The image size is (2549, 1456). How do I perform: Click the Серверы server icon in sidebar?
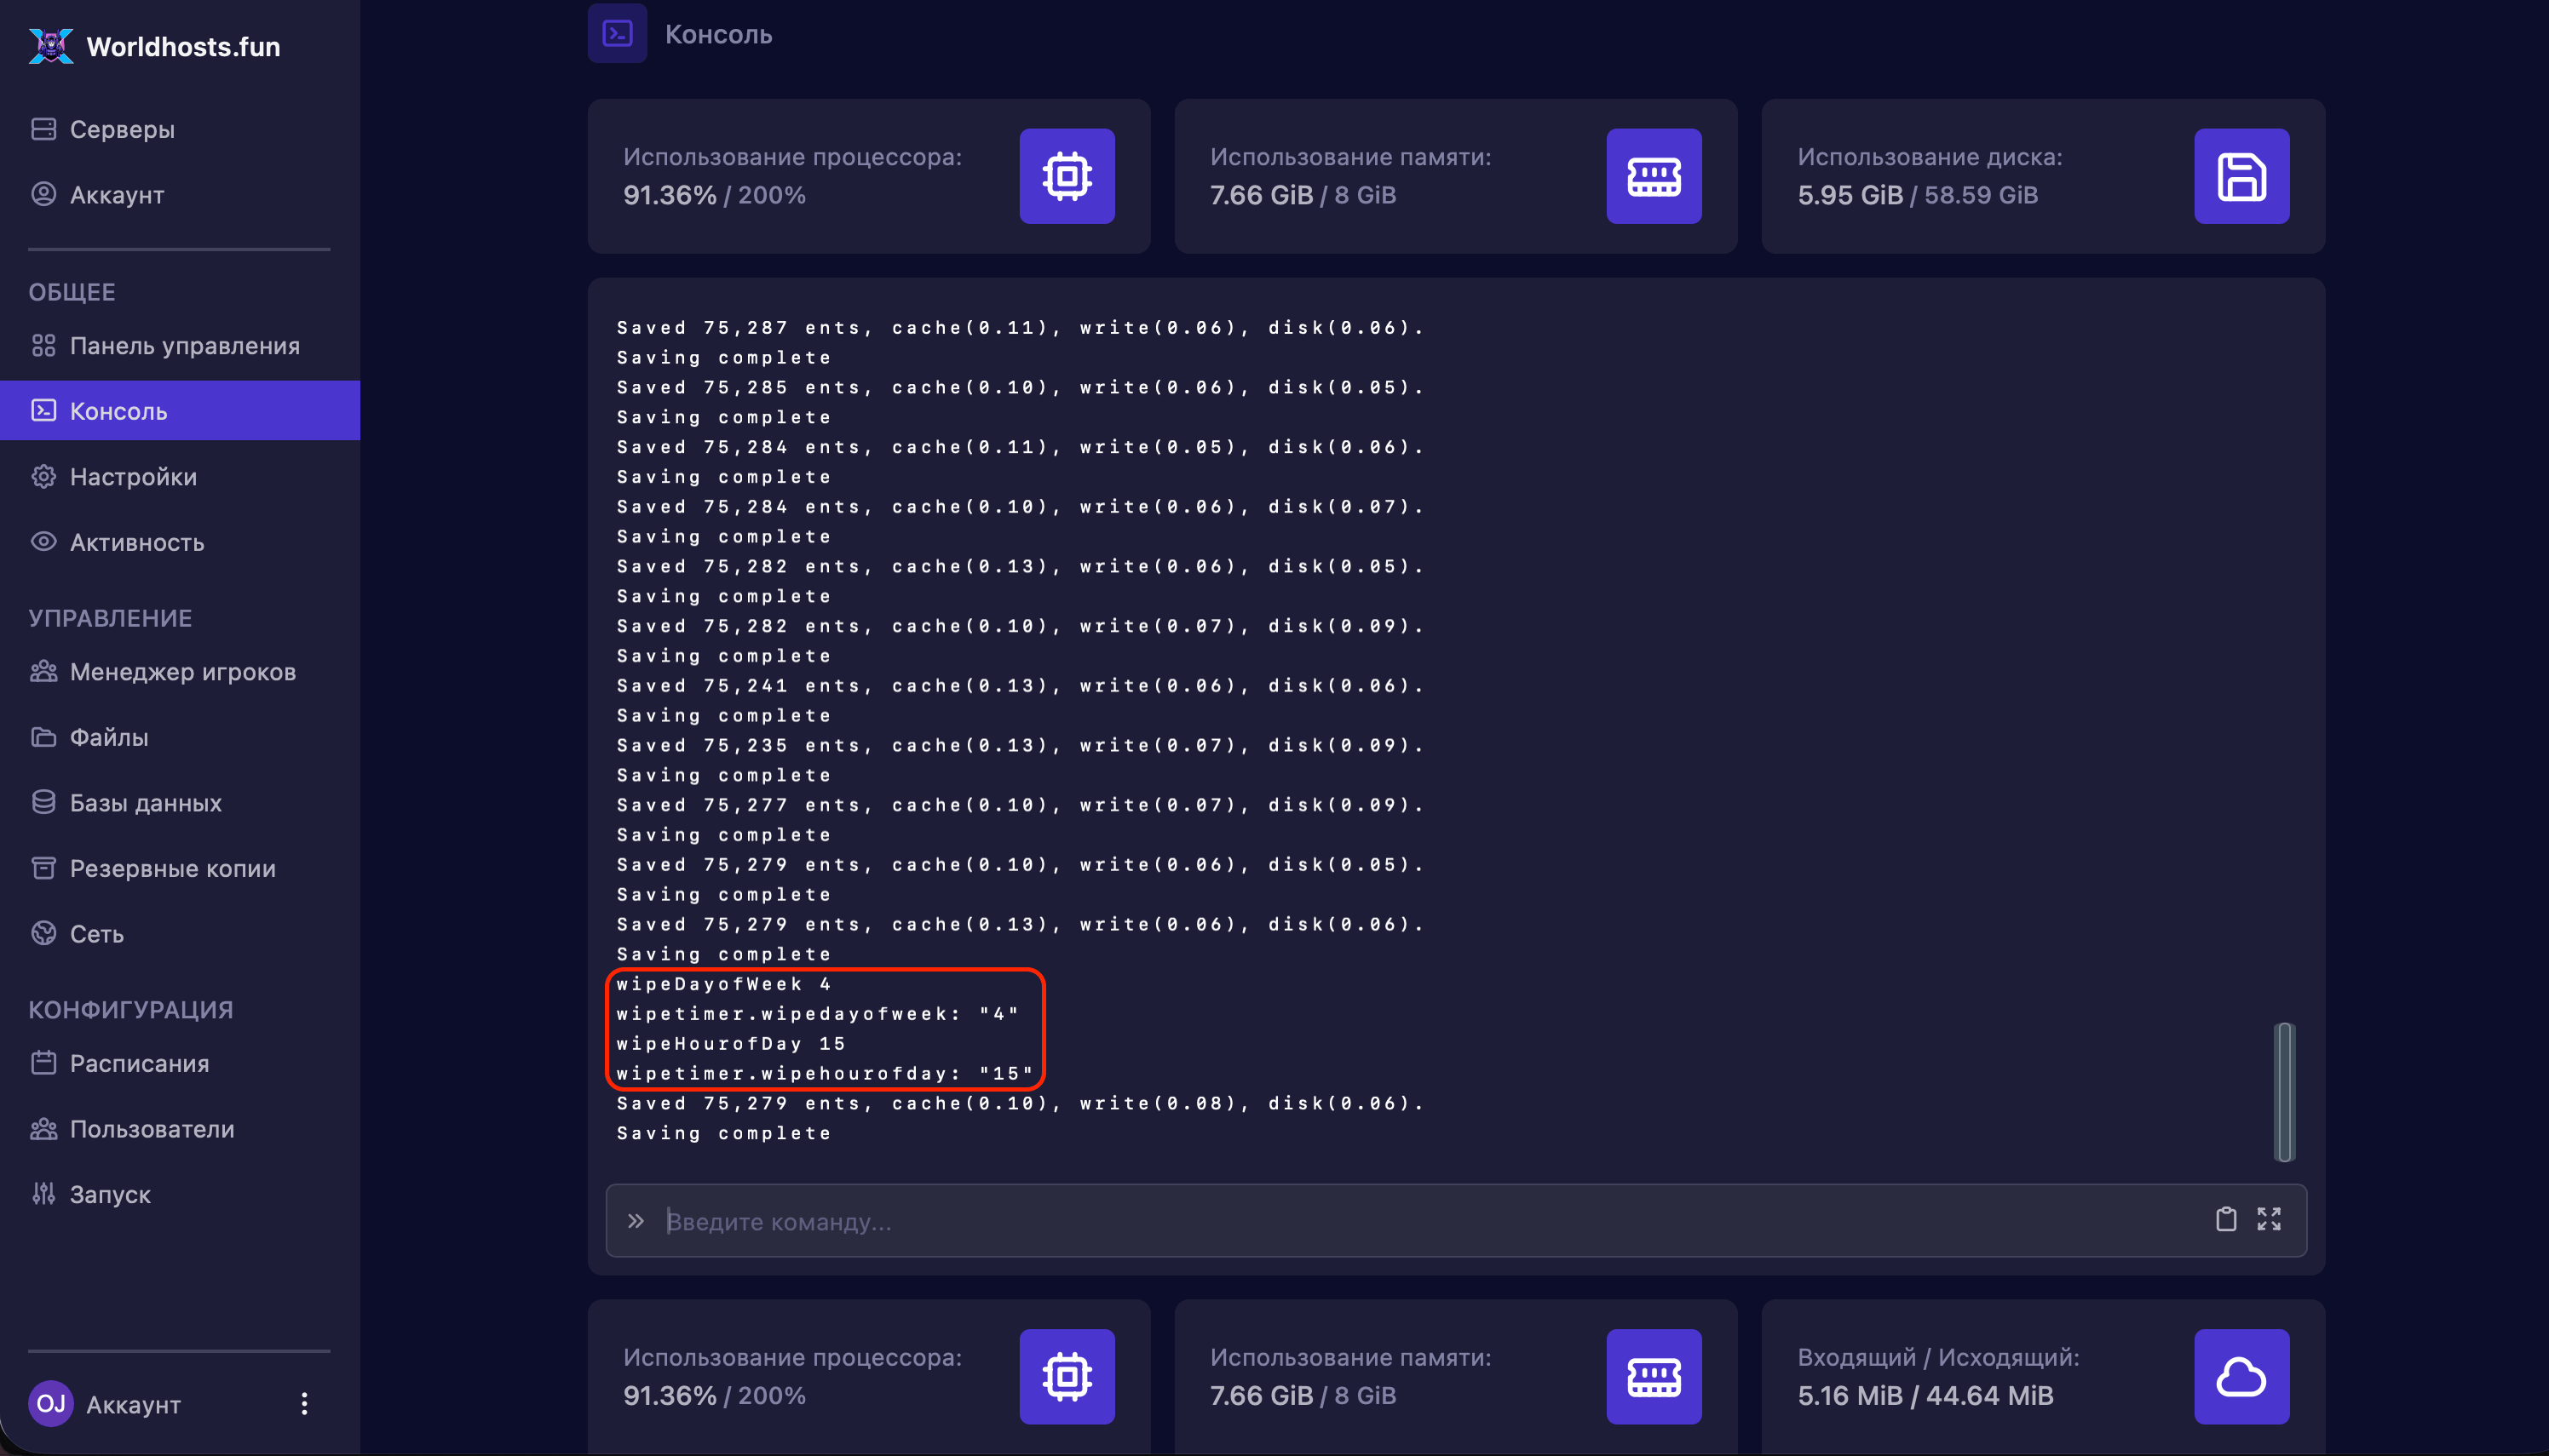coord(43,129)
